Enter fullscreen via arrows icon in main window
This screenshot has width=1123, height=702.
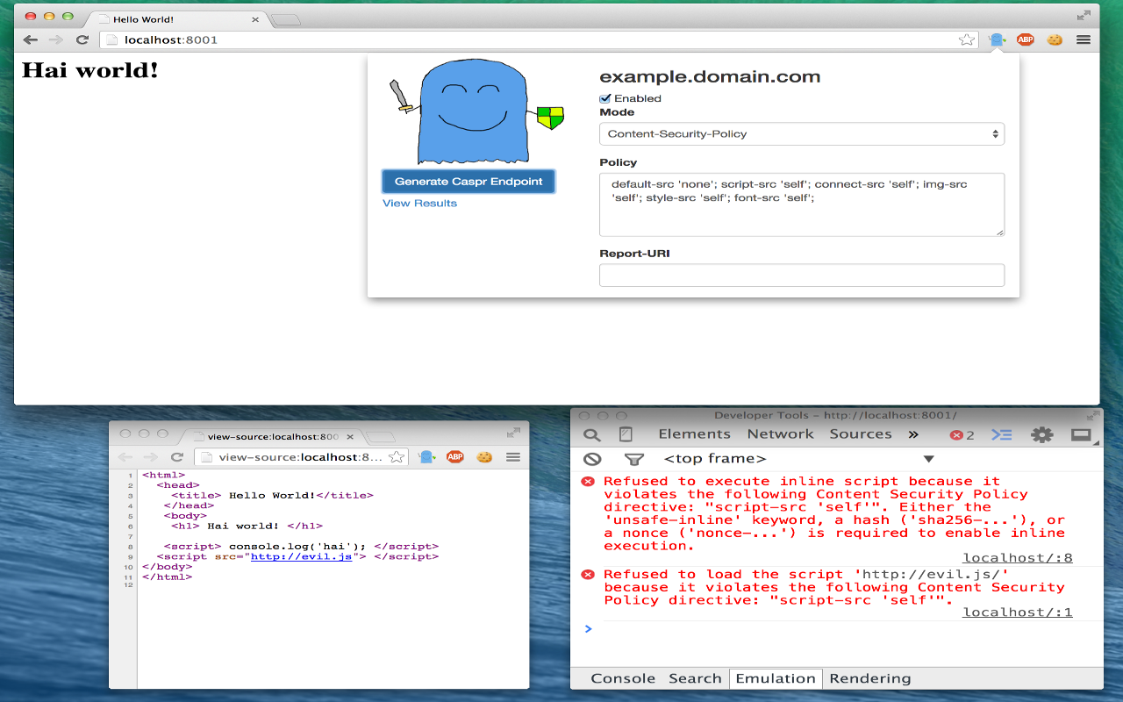pos(1085,16)
